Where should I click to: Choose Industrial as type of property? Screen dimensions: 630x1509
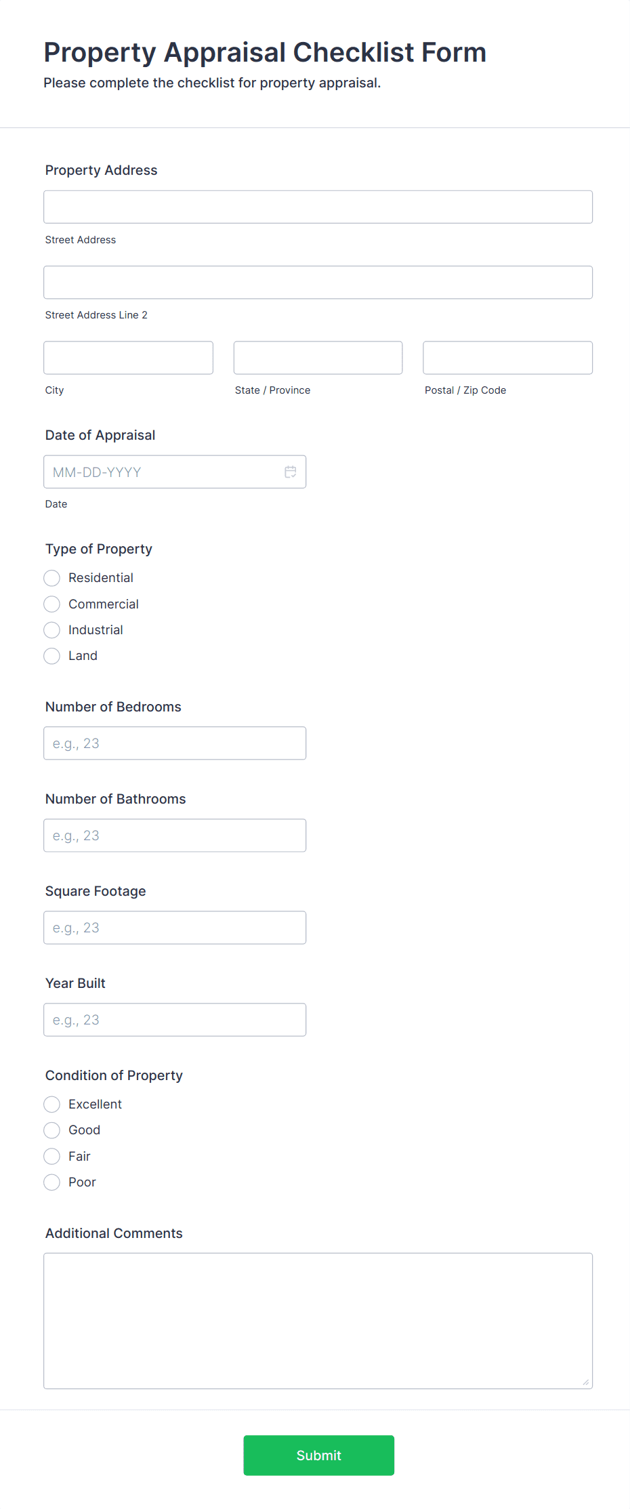click(x=51, y=630)
